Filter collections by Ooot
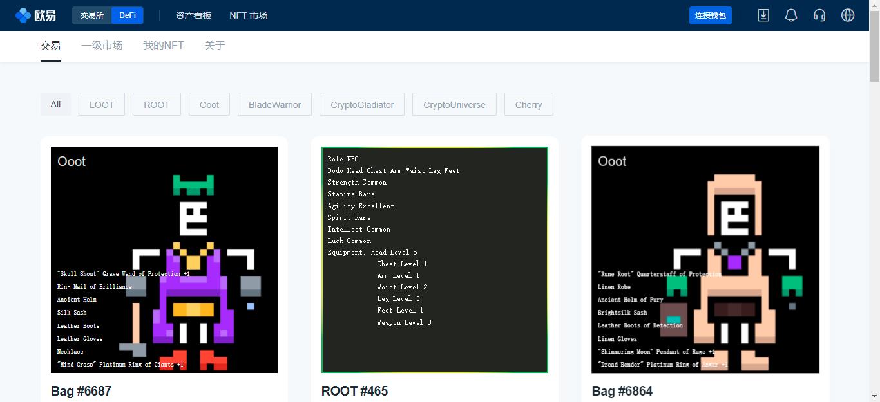 click(209, 104)
